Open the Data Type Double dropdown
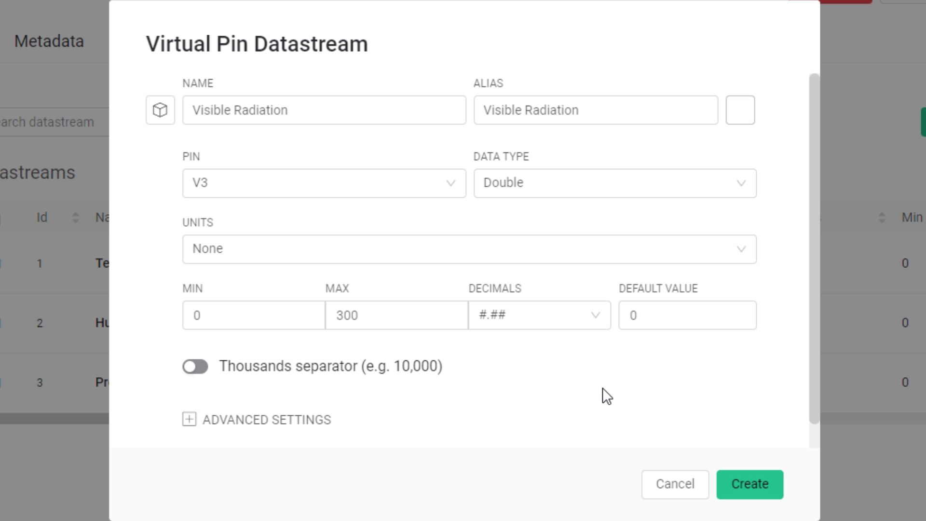 click(x=608, y=183)
